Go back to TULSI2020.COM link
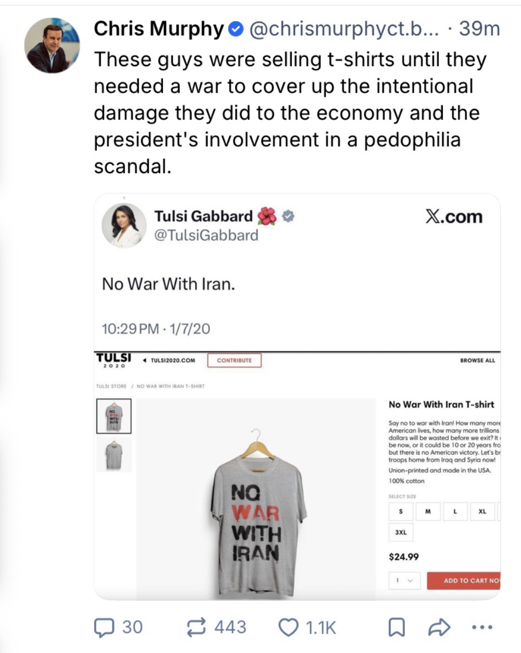The image size is (521, 653). point(170,360)
